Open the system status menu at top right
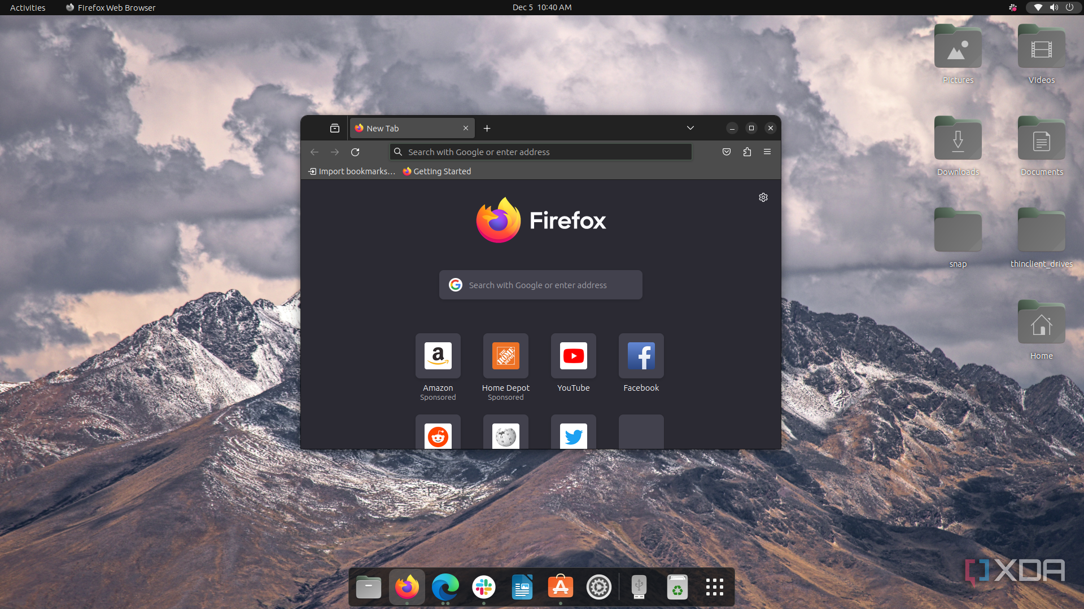Image resolution: width=1084 pixels, height=609 pixels. (x=1053, y=7)
